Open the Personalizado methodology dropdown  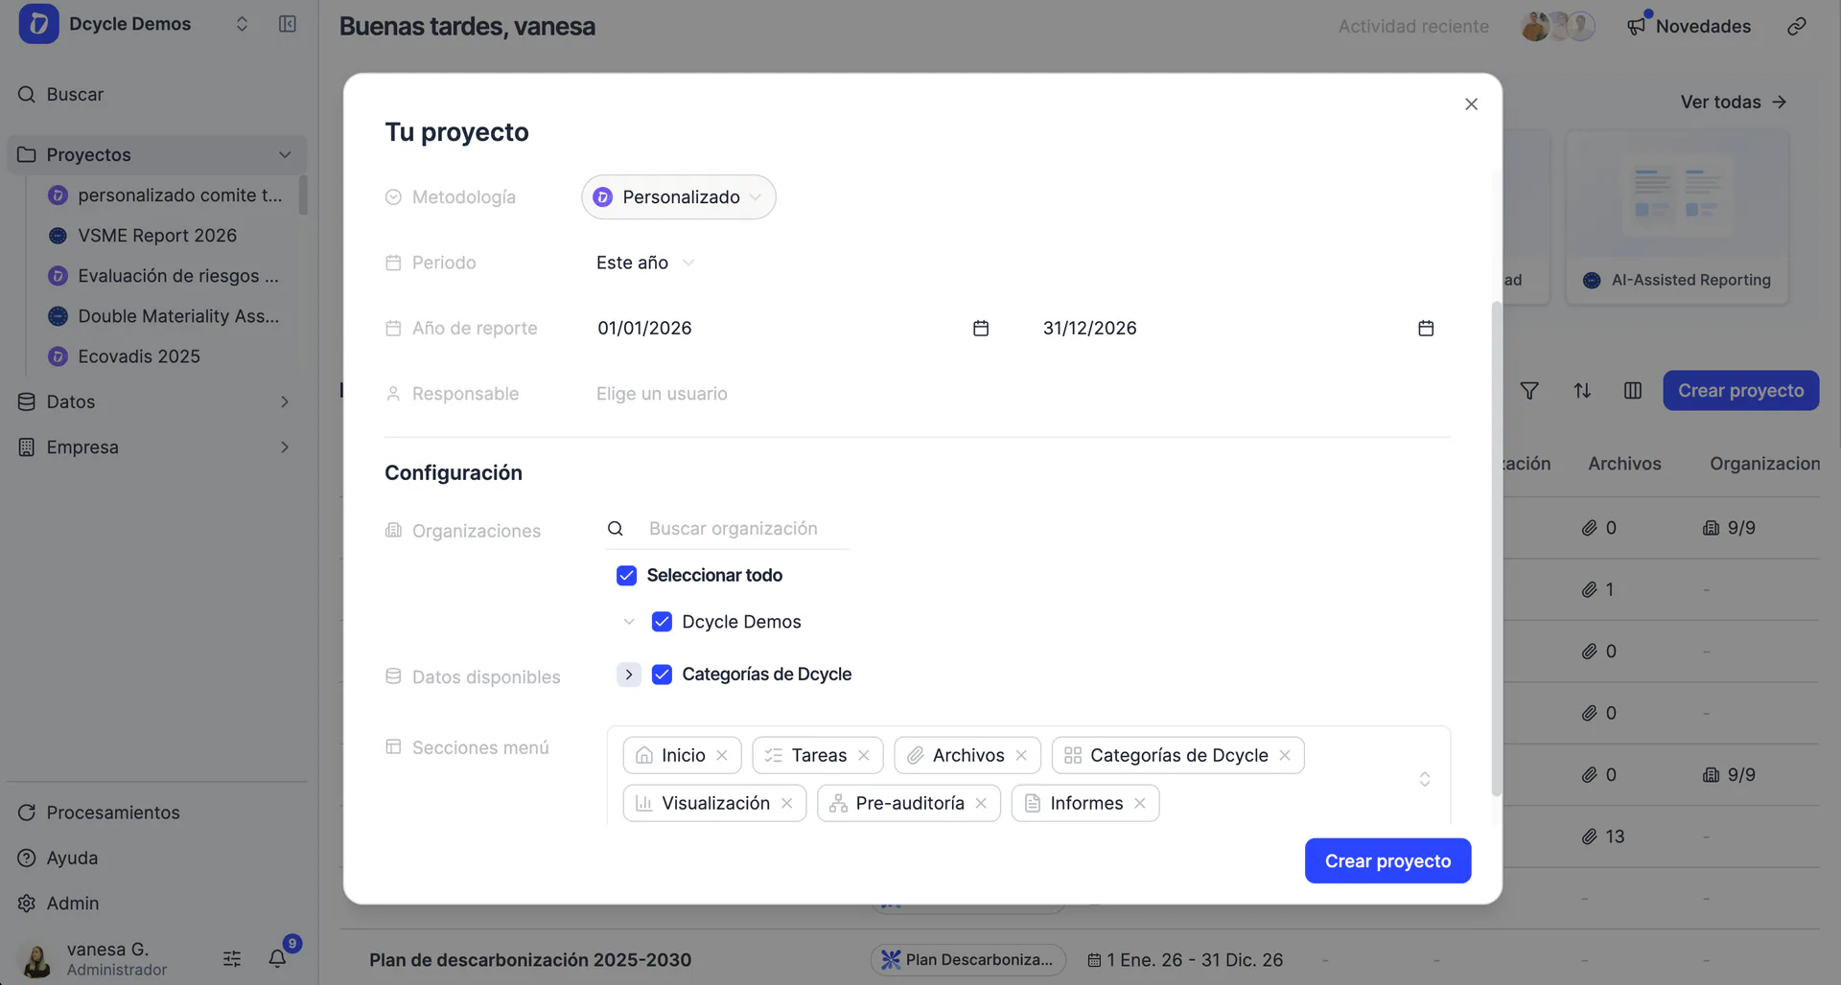[678, 196]
